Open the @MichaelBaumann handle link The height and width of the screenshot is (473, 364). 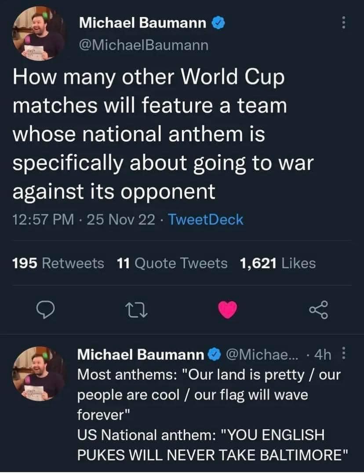[x=144, y=45]
